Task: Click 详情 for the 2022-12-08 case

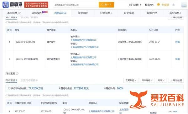Action: point(177,59)
